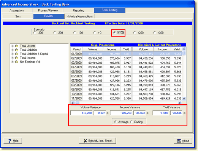
Task: Click the table's scroll right arrow
Action: coord(180,103)
